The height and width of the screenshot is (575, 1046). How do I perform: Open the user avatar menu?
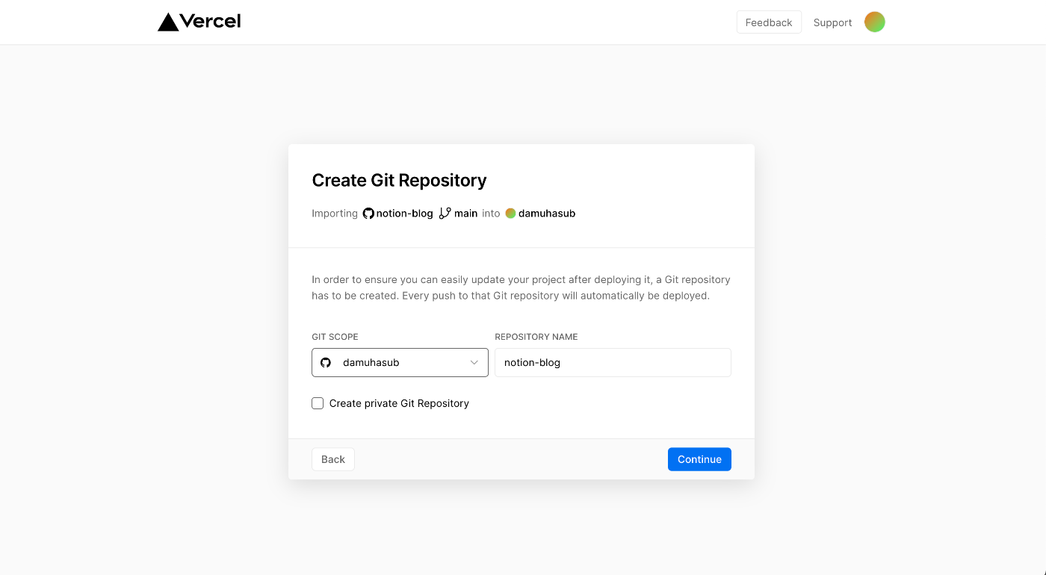(875, 22)
